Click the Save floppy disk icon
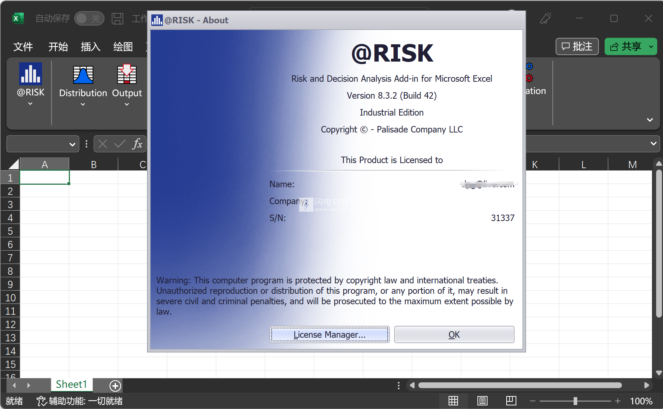 (117, 18)
